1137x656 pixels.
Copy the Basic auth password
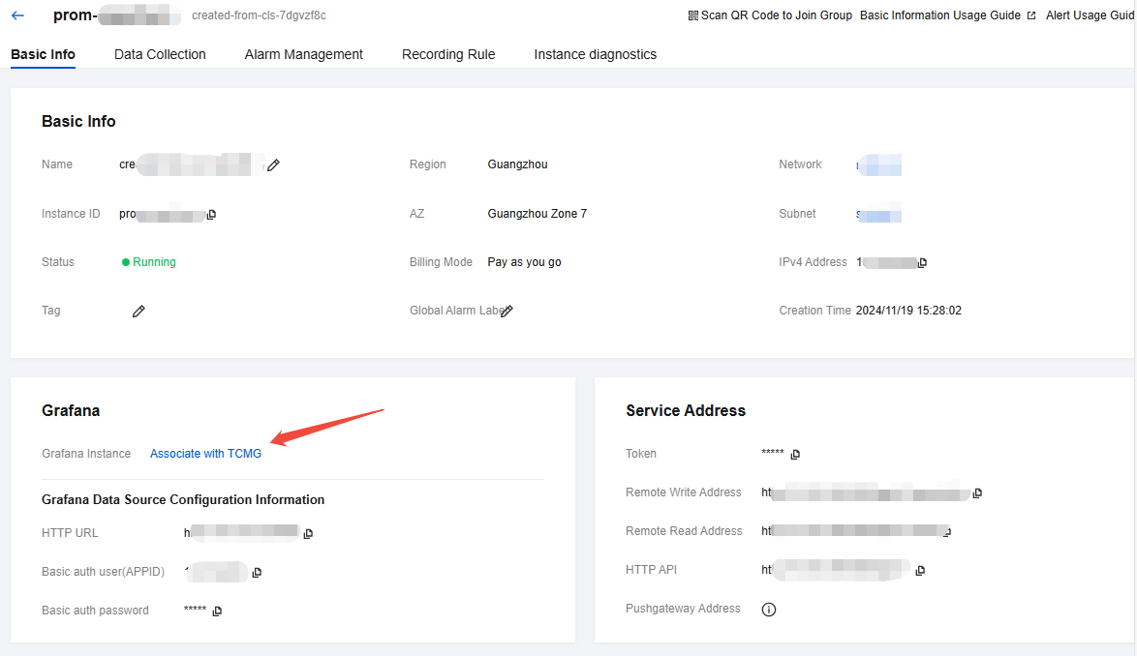pyautogui.click(x=217, y=611)
